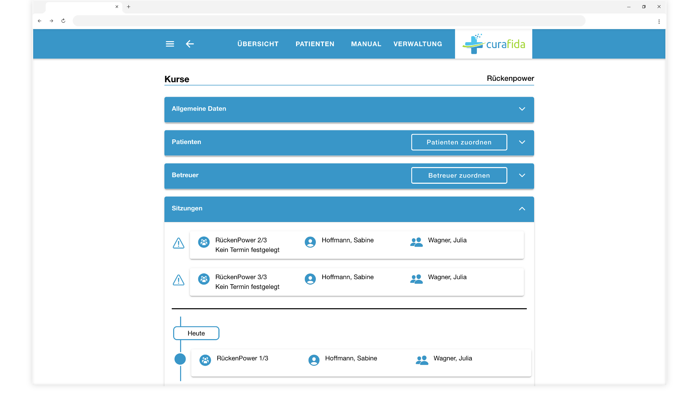Screen dimensions: 700x393
Task: Open the hamburger navigation menu
Action: tap(170, 44)
